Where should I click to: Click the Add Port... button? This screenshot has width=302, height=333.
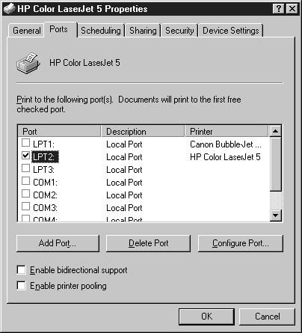58,243
